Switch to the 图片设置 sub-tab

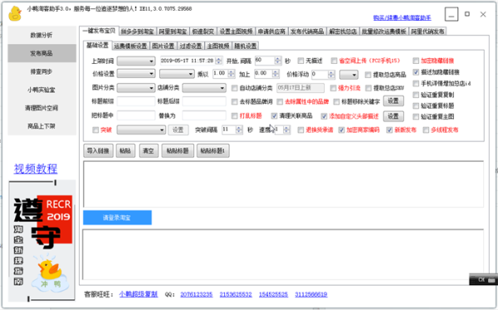click(x=164, y=46)
